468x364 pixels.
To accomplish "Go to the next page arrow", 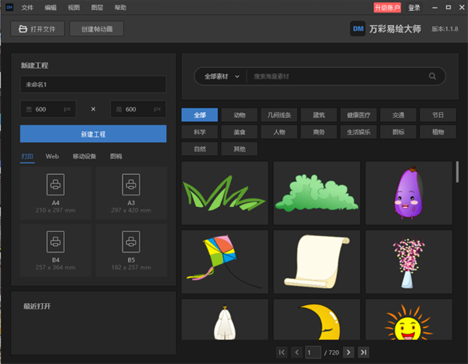I will pyautogui.click(x=349, y=353).
